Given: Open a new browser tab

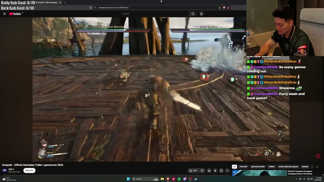Looking at the screenshot, I should click(65, 3).
